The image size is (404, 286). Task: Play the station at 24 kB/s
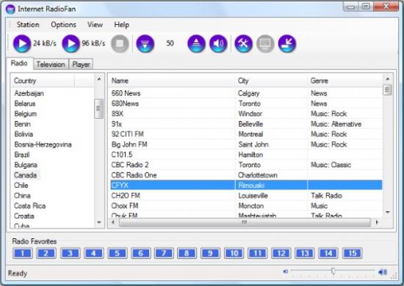click(x=22, y=43)
